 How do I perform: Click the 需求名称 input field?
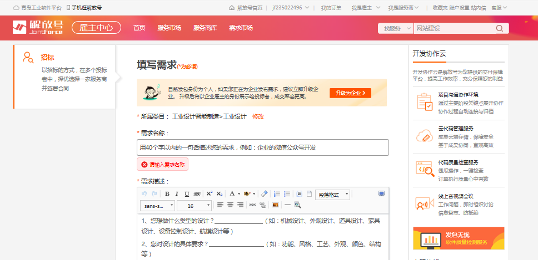click(262, 147)
